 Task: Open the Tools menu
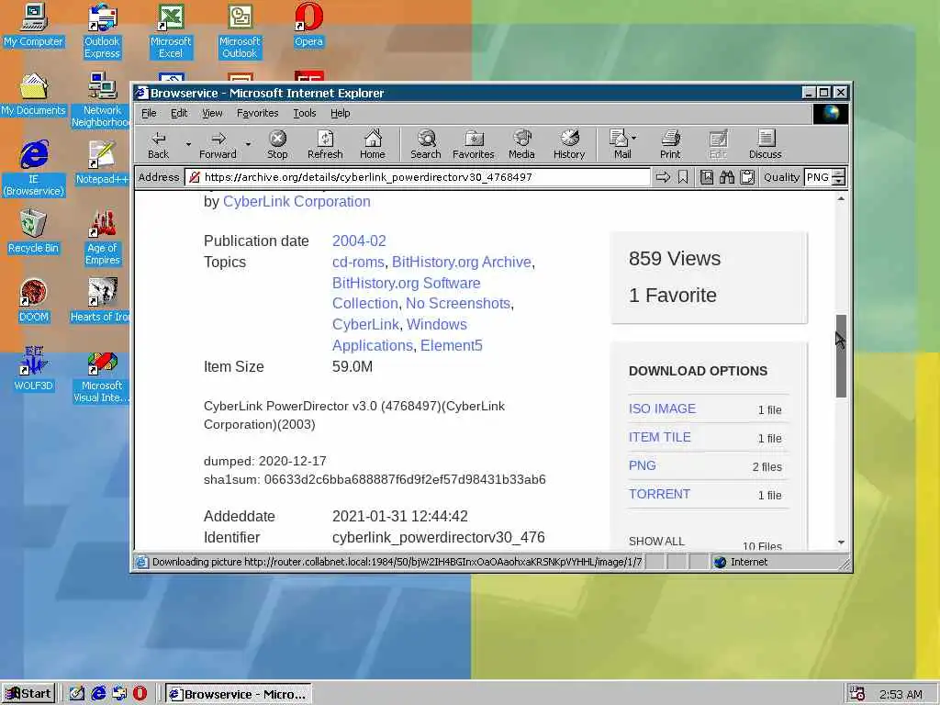pyautogui.click(x=304, y=113)
